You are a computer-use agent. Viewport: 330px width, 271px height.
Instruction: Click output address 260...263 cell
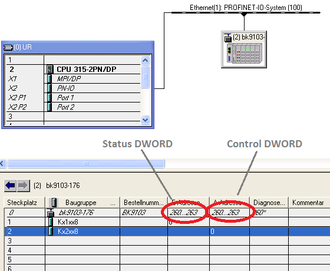(230, 213)
